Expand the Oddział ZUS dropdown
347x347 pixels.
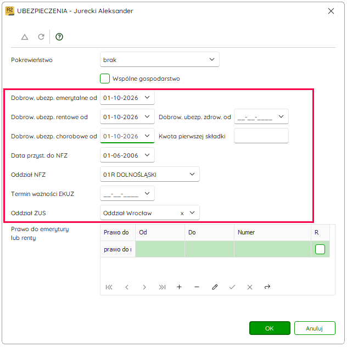tap(192, 213)
